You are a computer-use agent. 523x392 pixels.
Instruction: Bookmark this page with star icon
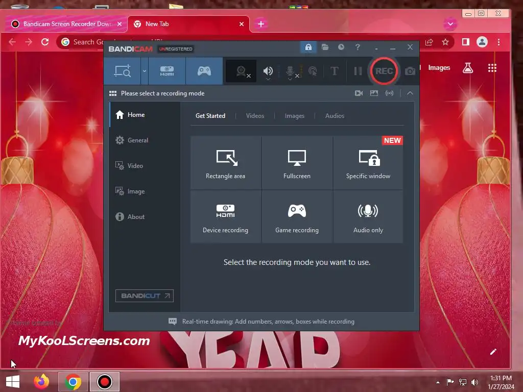tap(445, 42)
